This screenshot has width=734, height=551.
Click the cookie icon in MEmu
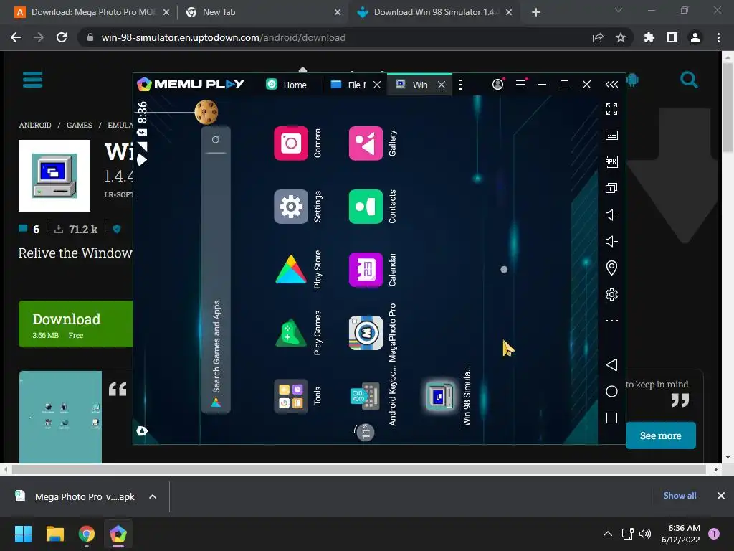(x=206, y=111)
